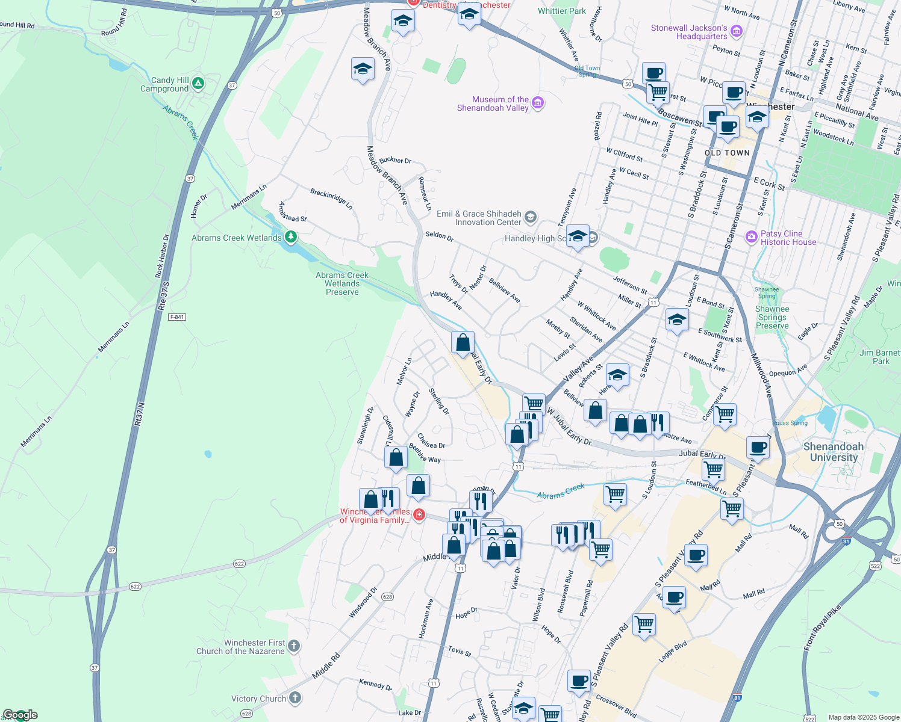Open the coffee cup marker on Mall Rd
The image size is (901, 722).
696,556
